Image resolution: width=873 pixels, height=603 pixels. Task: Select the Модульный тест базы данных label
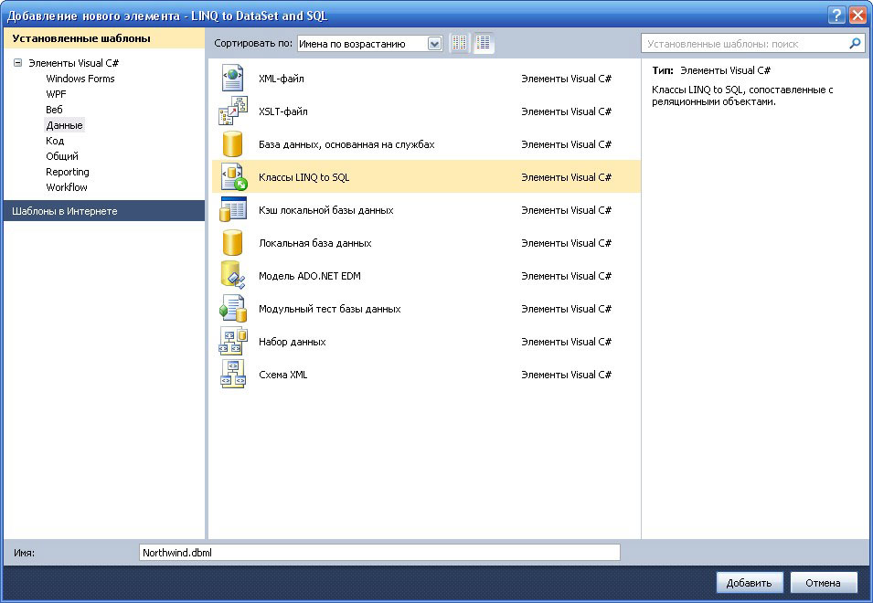(x=330, y=309)
